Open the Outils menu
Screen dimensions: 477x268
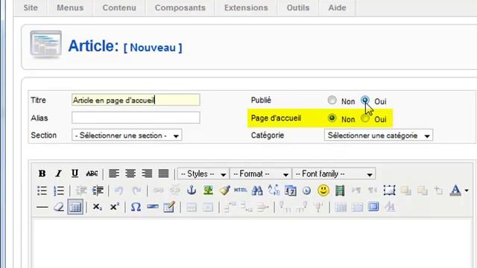tap(298, 7)
